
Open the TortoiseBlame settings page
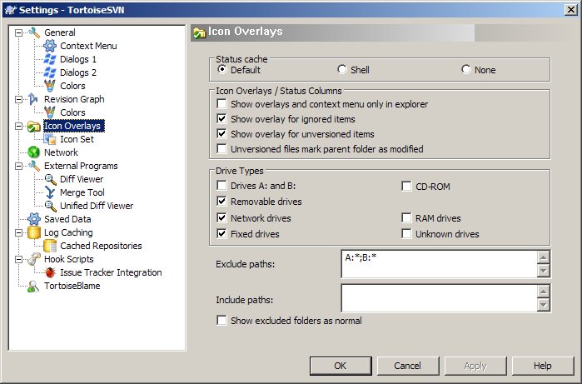click(72, 286)
